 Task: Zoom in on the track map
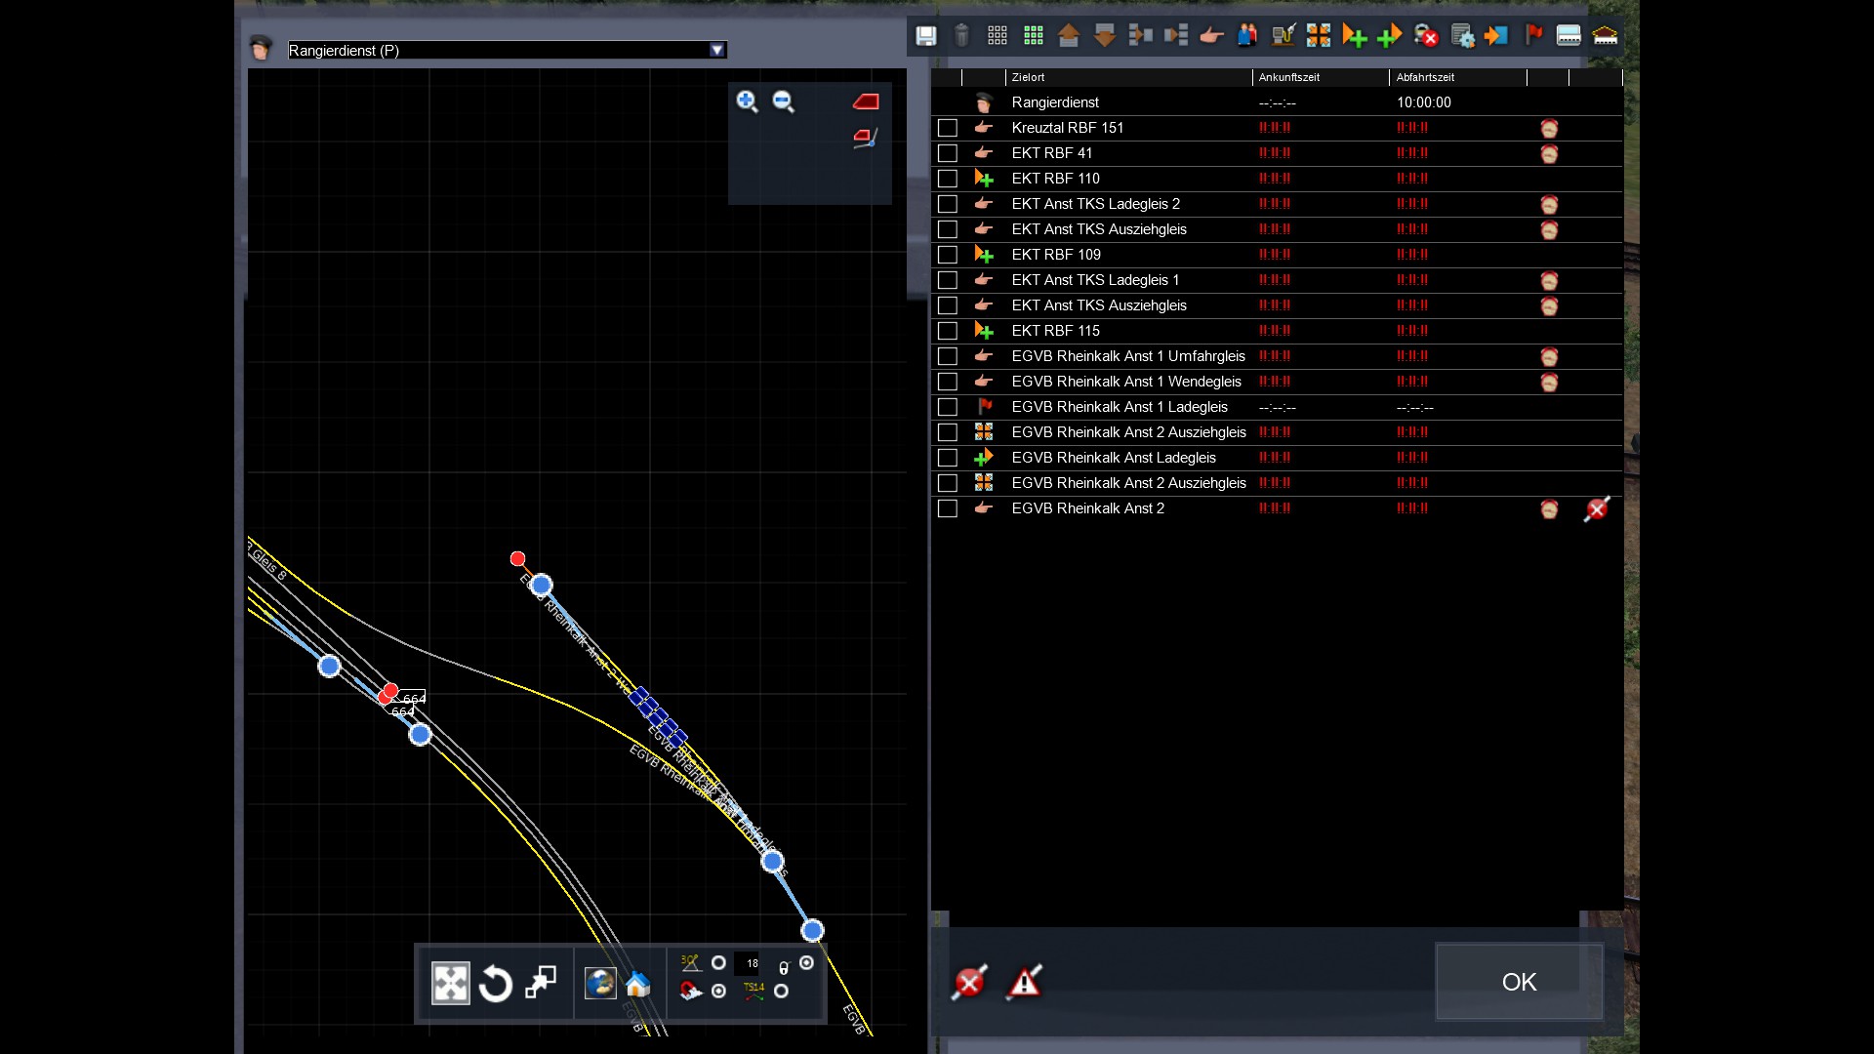tap(747, 101)
